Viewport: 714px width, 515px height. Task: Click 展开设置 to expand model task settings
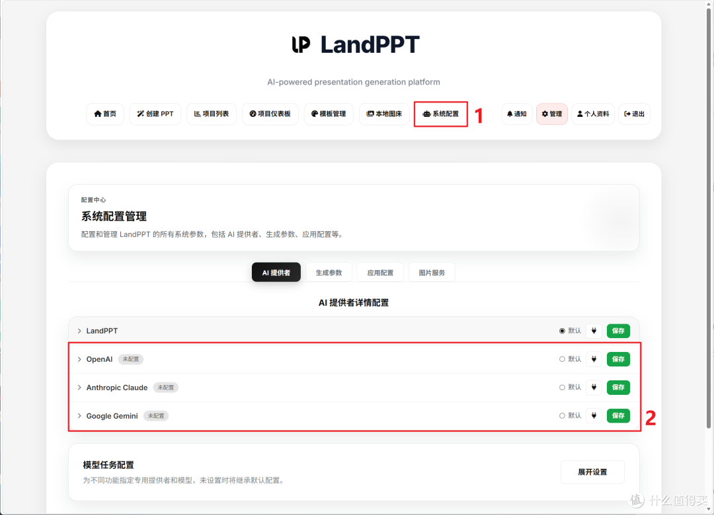[x=592, y=472]
